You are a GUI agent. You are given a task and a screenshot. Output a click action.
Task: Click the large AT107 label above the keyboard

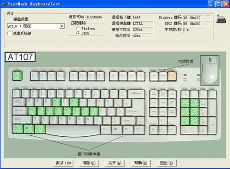click(20, 57)
